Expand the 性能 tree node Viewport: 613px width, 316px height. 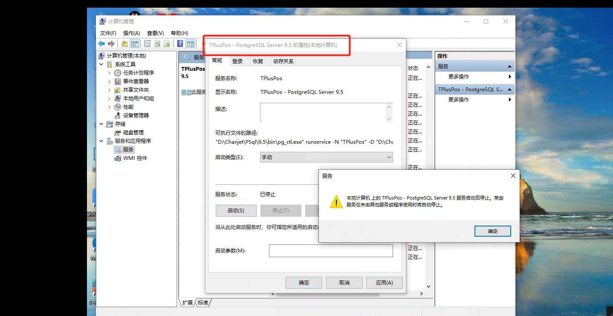pyautogui.click(x=110, y=107)
